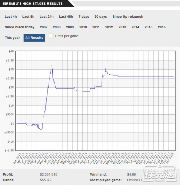Viewport: 180px width, 185px height.
Task: Click the Hands count 555372
Action: (46, 180)
